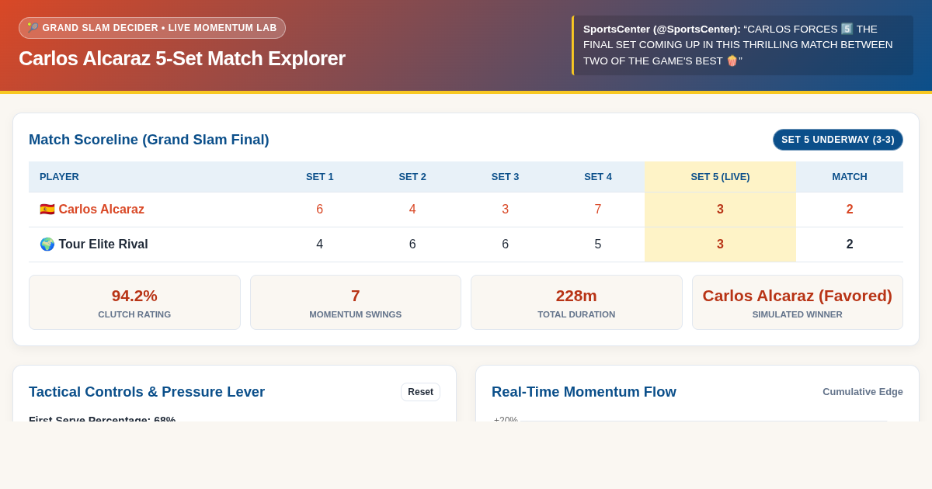This screenshot has width=932, height=489.
Task: Click the Spain flag beside Carlos Alcaraz
Action: (47, 210)
